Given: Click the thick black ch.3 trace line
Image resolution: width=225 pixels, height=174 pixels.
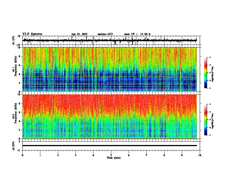Looking at the screenshot, I should (x=110, y=146).
